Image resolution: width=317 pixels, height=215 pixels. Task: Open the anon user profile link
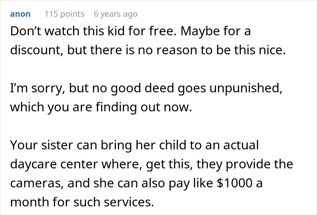point(20,14)
